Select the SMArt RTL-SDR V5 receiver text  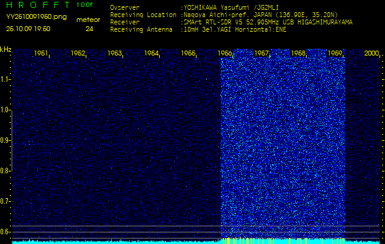coord(268,23)
